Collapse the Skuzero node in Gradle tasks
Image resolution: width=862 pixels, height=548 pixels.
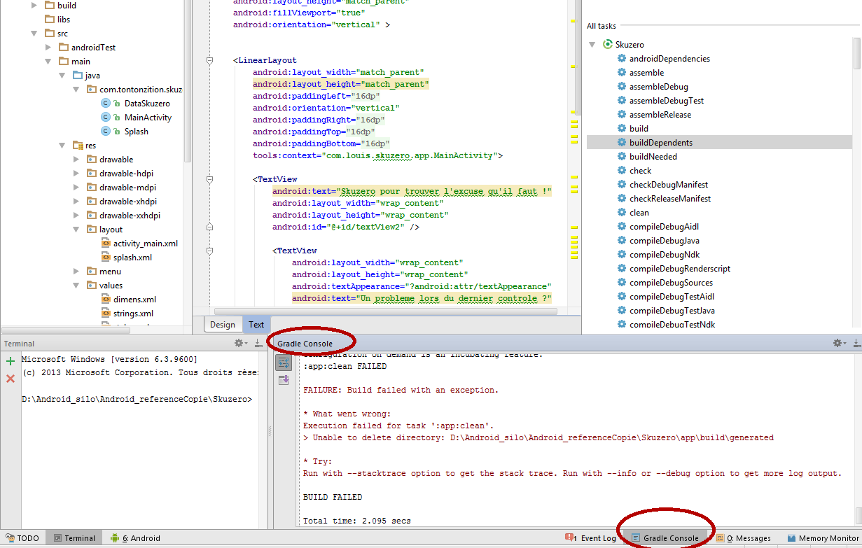pyautogui.click(x=592, y=44)
